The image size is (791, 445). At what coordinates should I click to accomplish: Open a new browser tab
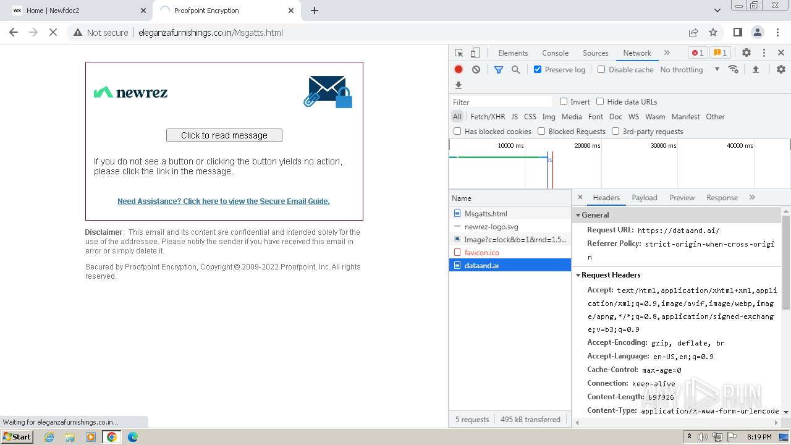coord(315,11)
